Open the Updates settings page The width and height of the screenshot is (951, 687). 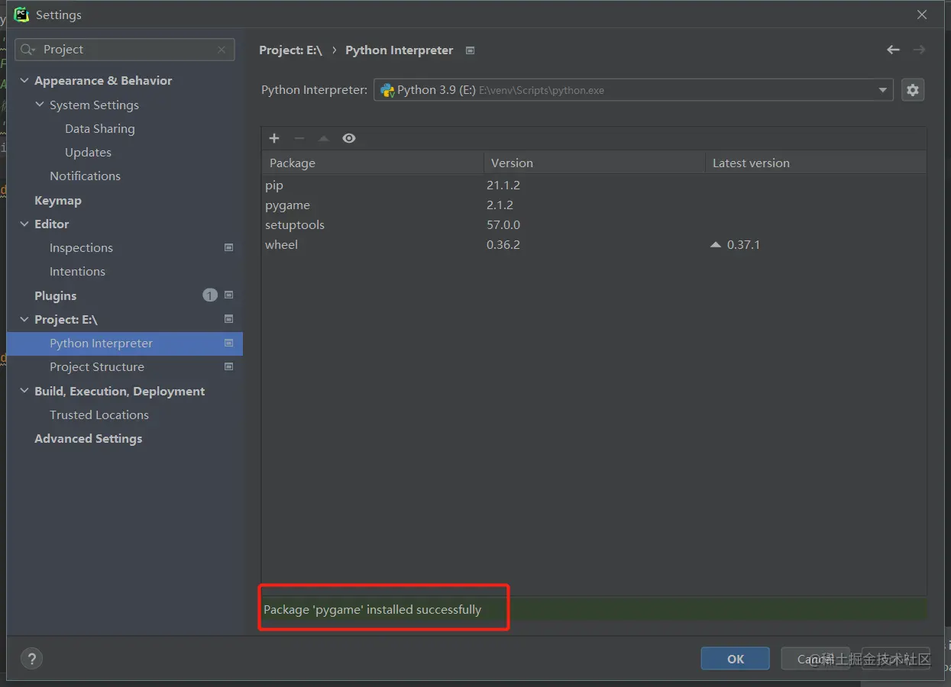[88, 152]
